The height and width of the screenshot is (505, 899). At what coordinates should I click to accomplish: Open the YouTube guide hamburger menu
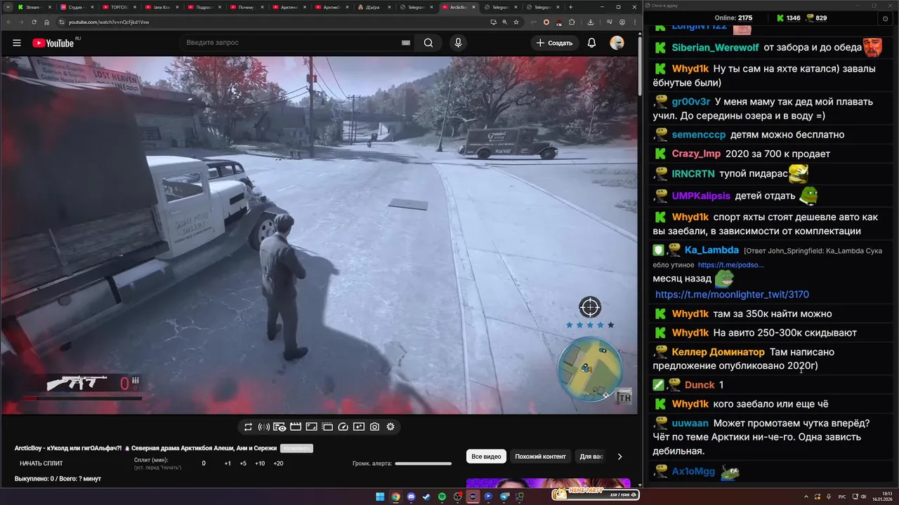tap(17, 43)
